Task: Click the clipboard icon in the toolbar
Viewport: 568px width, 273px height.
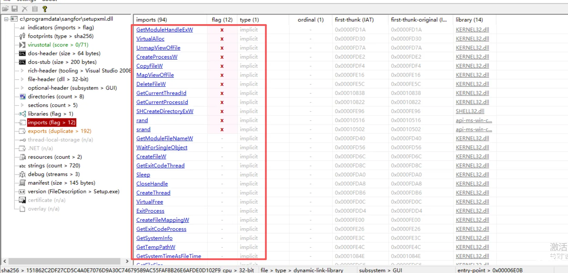Action: click(35, 9)
